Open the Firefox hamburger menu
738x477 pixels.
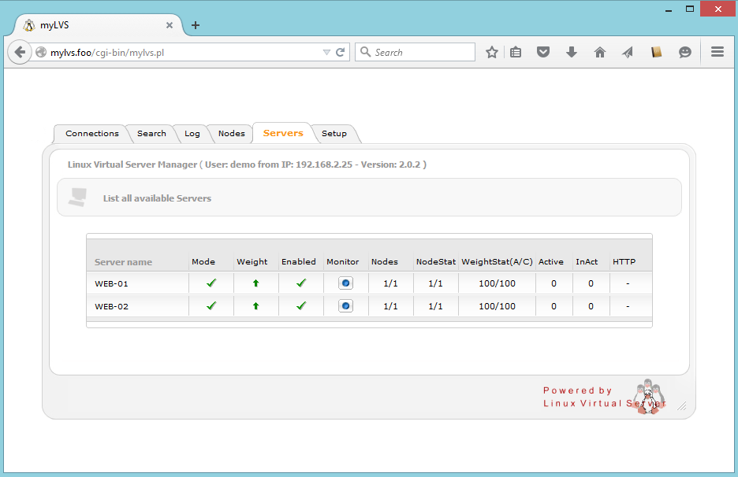717,53
